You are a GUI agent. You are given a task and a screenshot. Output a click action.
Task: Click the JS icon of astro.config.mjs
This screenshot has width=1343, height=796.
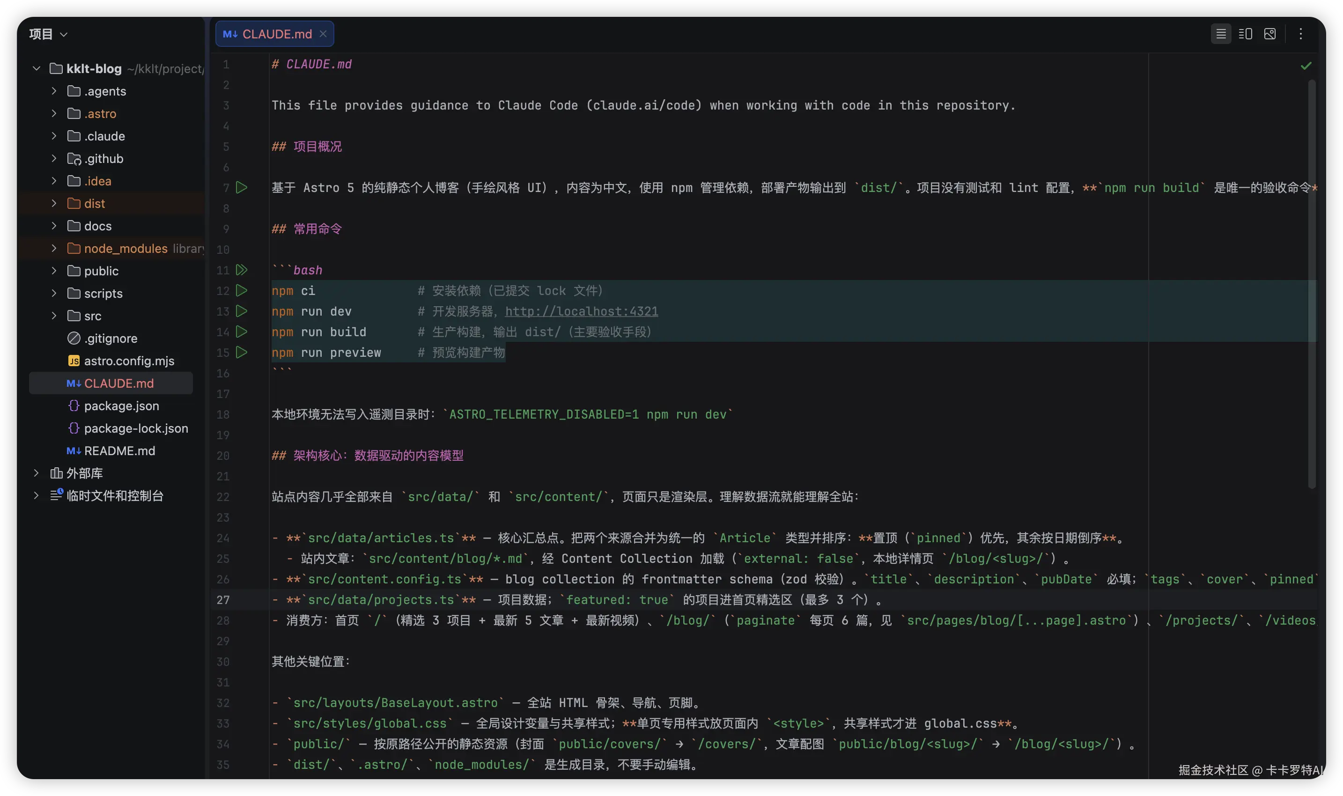point(74,361)
